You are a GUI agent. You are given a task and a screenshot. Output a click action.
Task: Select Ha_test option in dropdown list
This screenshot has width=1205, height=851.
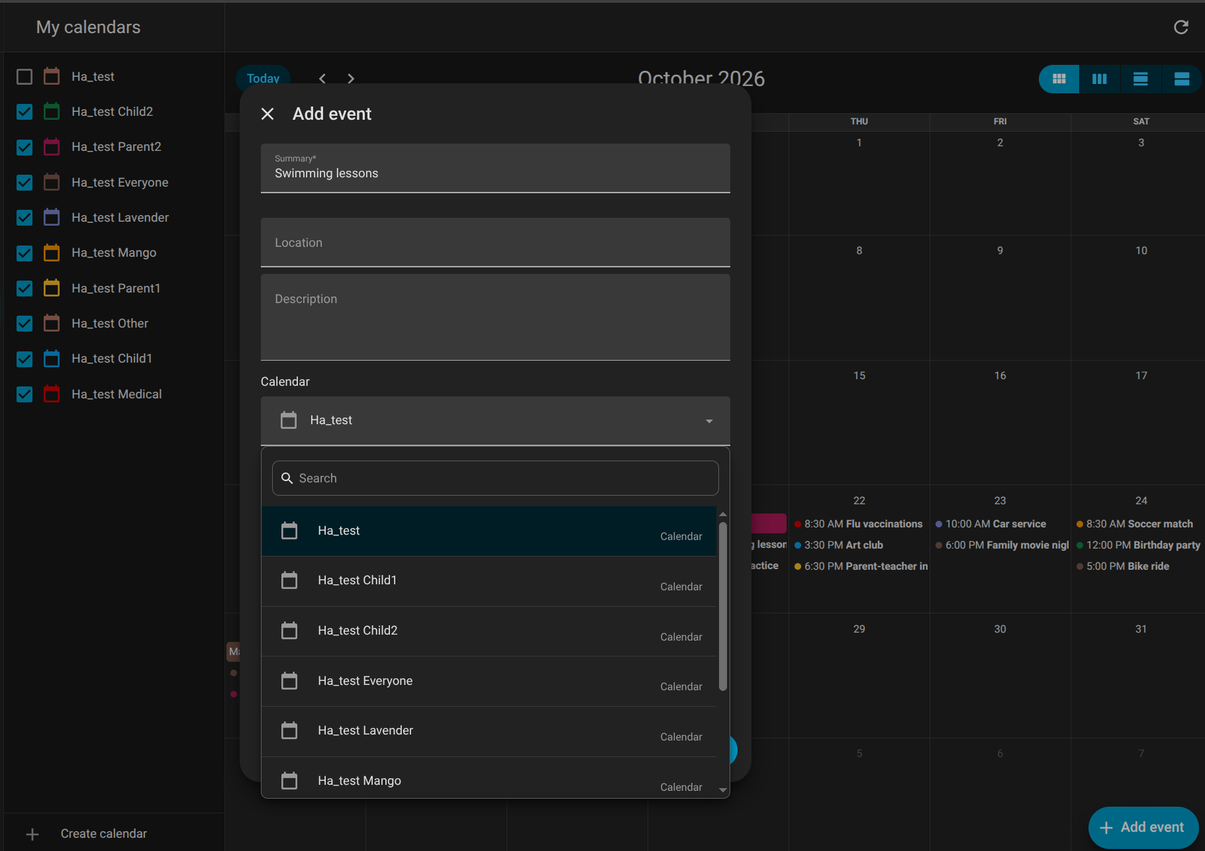point(489,531)
